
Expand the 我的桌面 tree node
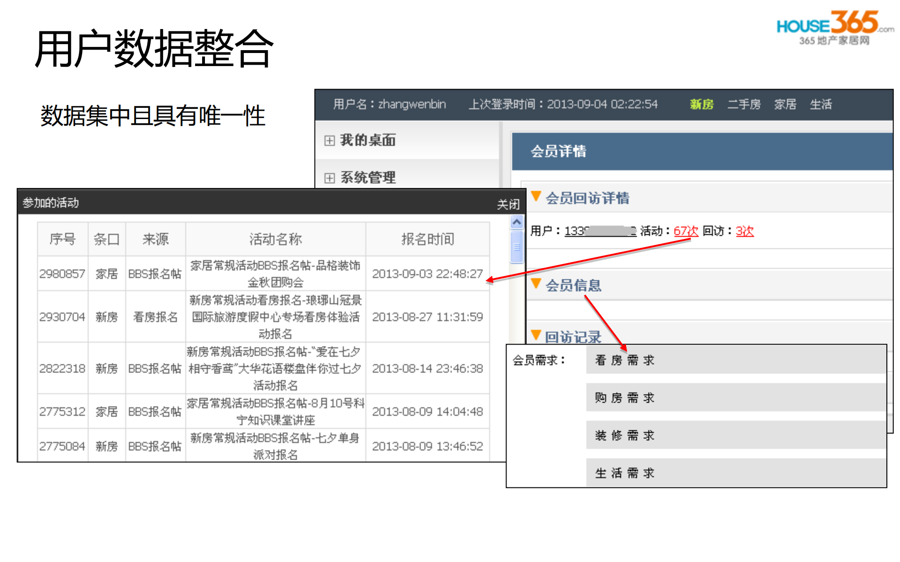pyautogui.click(x=329, y=140)
